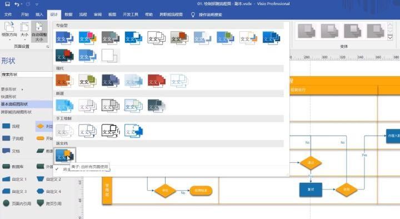This screenshot has height=219, width=400.
Task: Choose the dark slate theme under 新潮
Action: (156, 106)
